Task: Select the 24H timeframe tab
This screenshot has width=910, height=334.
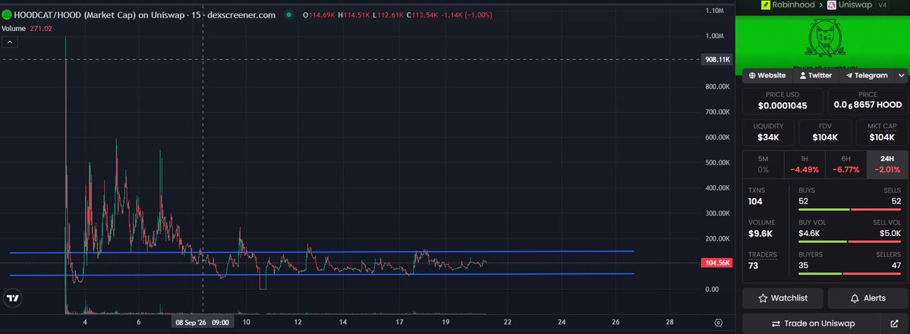Action: point(887,165)
